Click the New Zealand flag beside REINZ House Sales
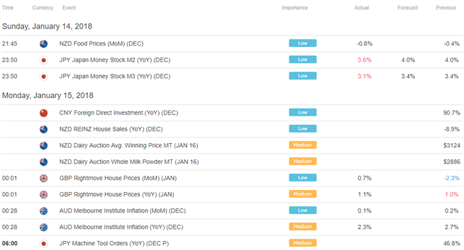 pos(44,129)
